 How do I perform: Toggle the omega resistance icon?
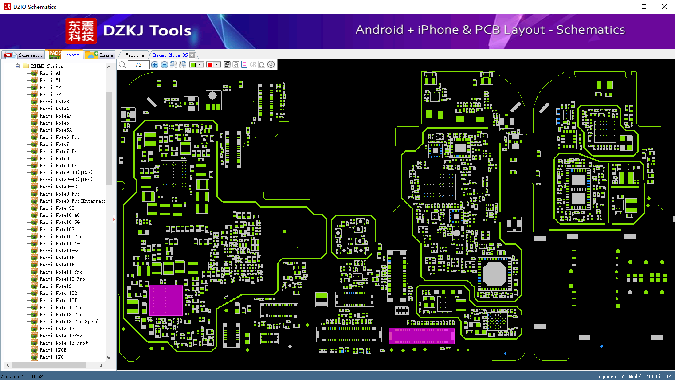262,64
